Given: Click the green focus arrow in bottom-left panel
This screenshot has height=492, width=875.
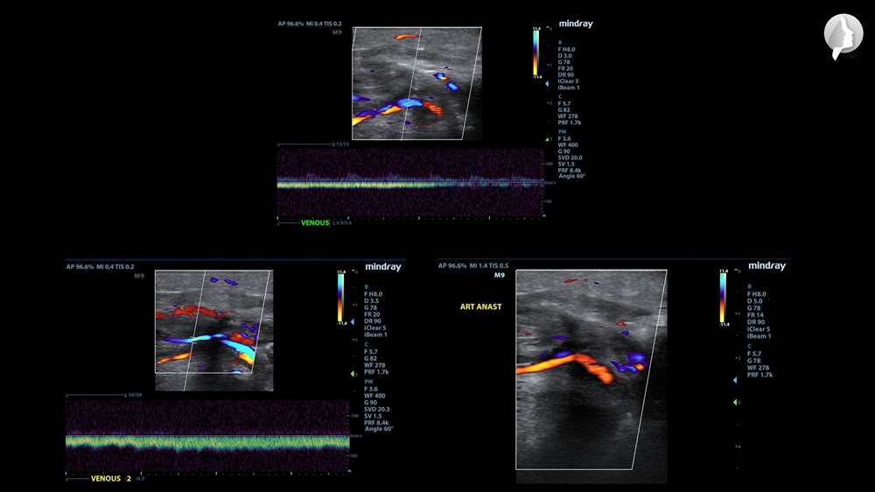Looking at the screenshot, I should (x=352, y=373).
